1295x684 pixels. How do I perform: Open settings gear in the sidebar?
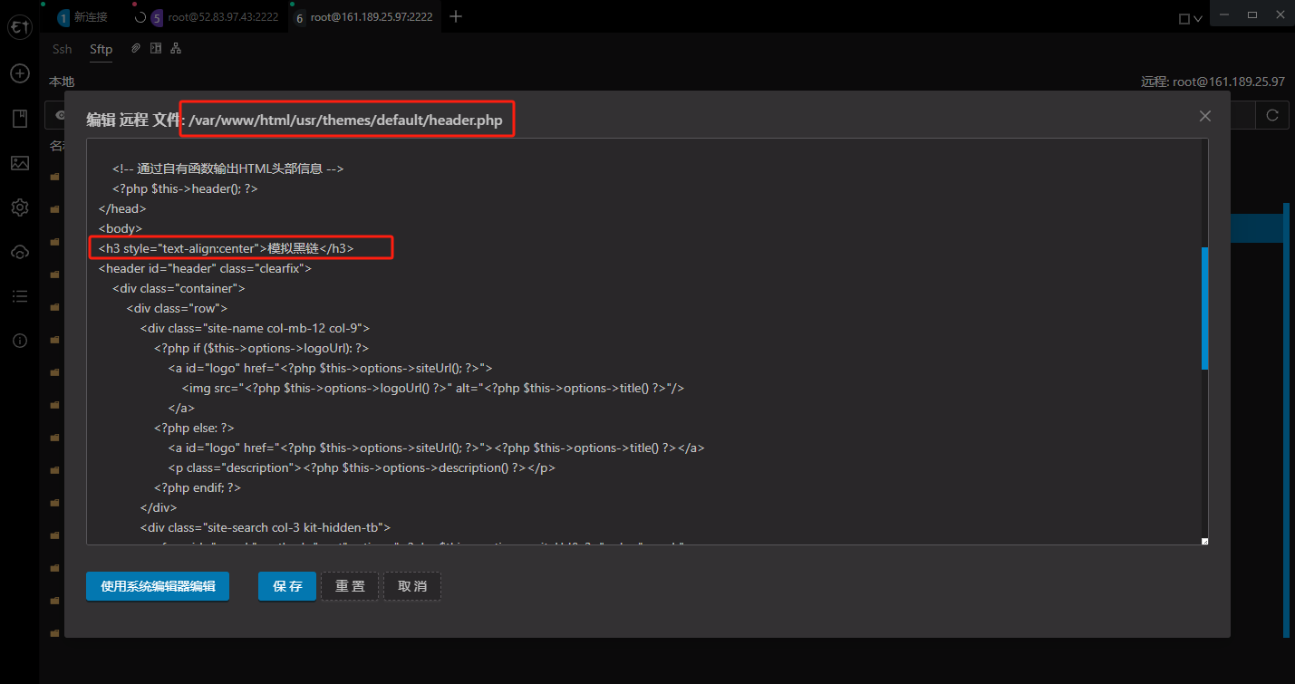coord(20,207)
